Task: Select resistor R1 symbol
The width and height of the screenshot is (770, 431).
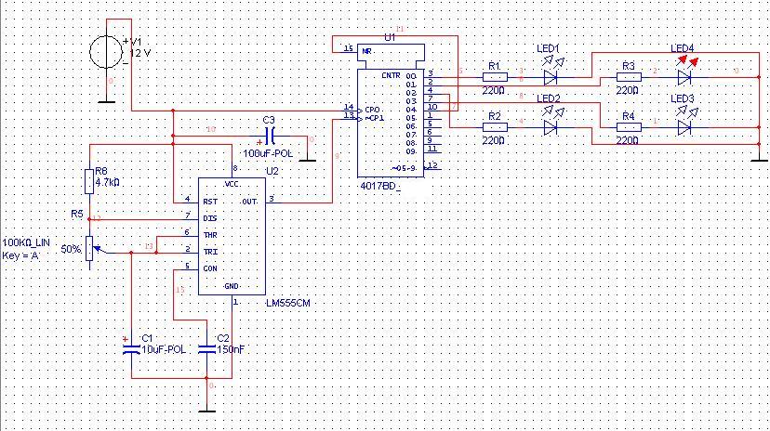Action: coord(494,78)
